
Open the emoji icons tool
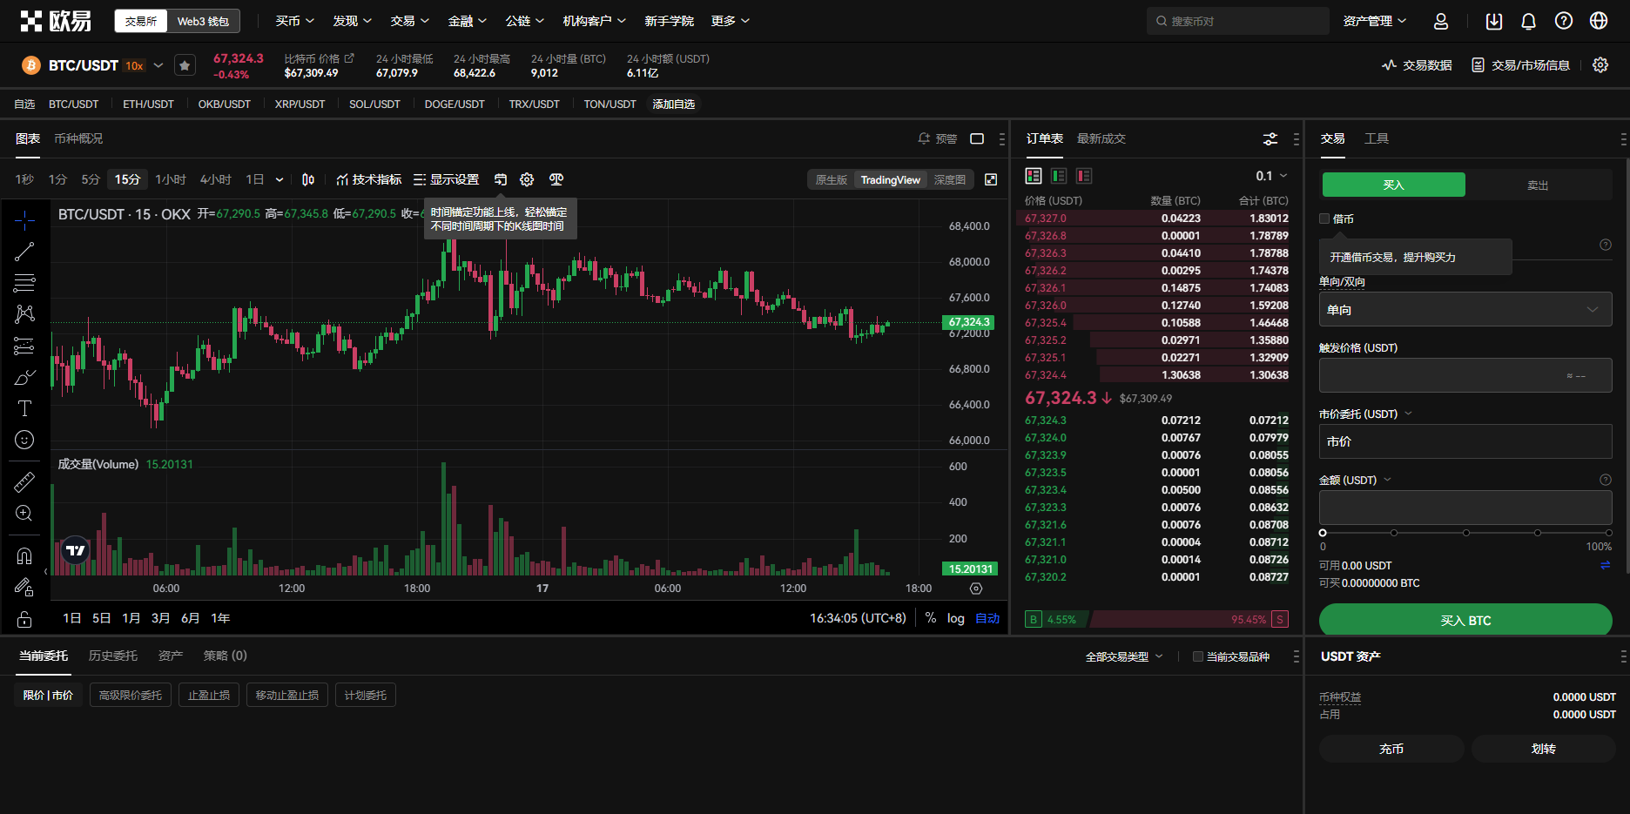click(24, 440)
